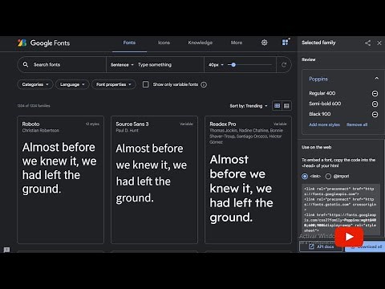Close the Selected family panel
Image resolution: width=385 pixels, height=289 pixels.
coord(379,43)
